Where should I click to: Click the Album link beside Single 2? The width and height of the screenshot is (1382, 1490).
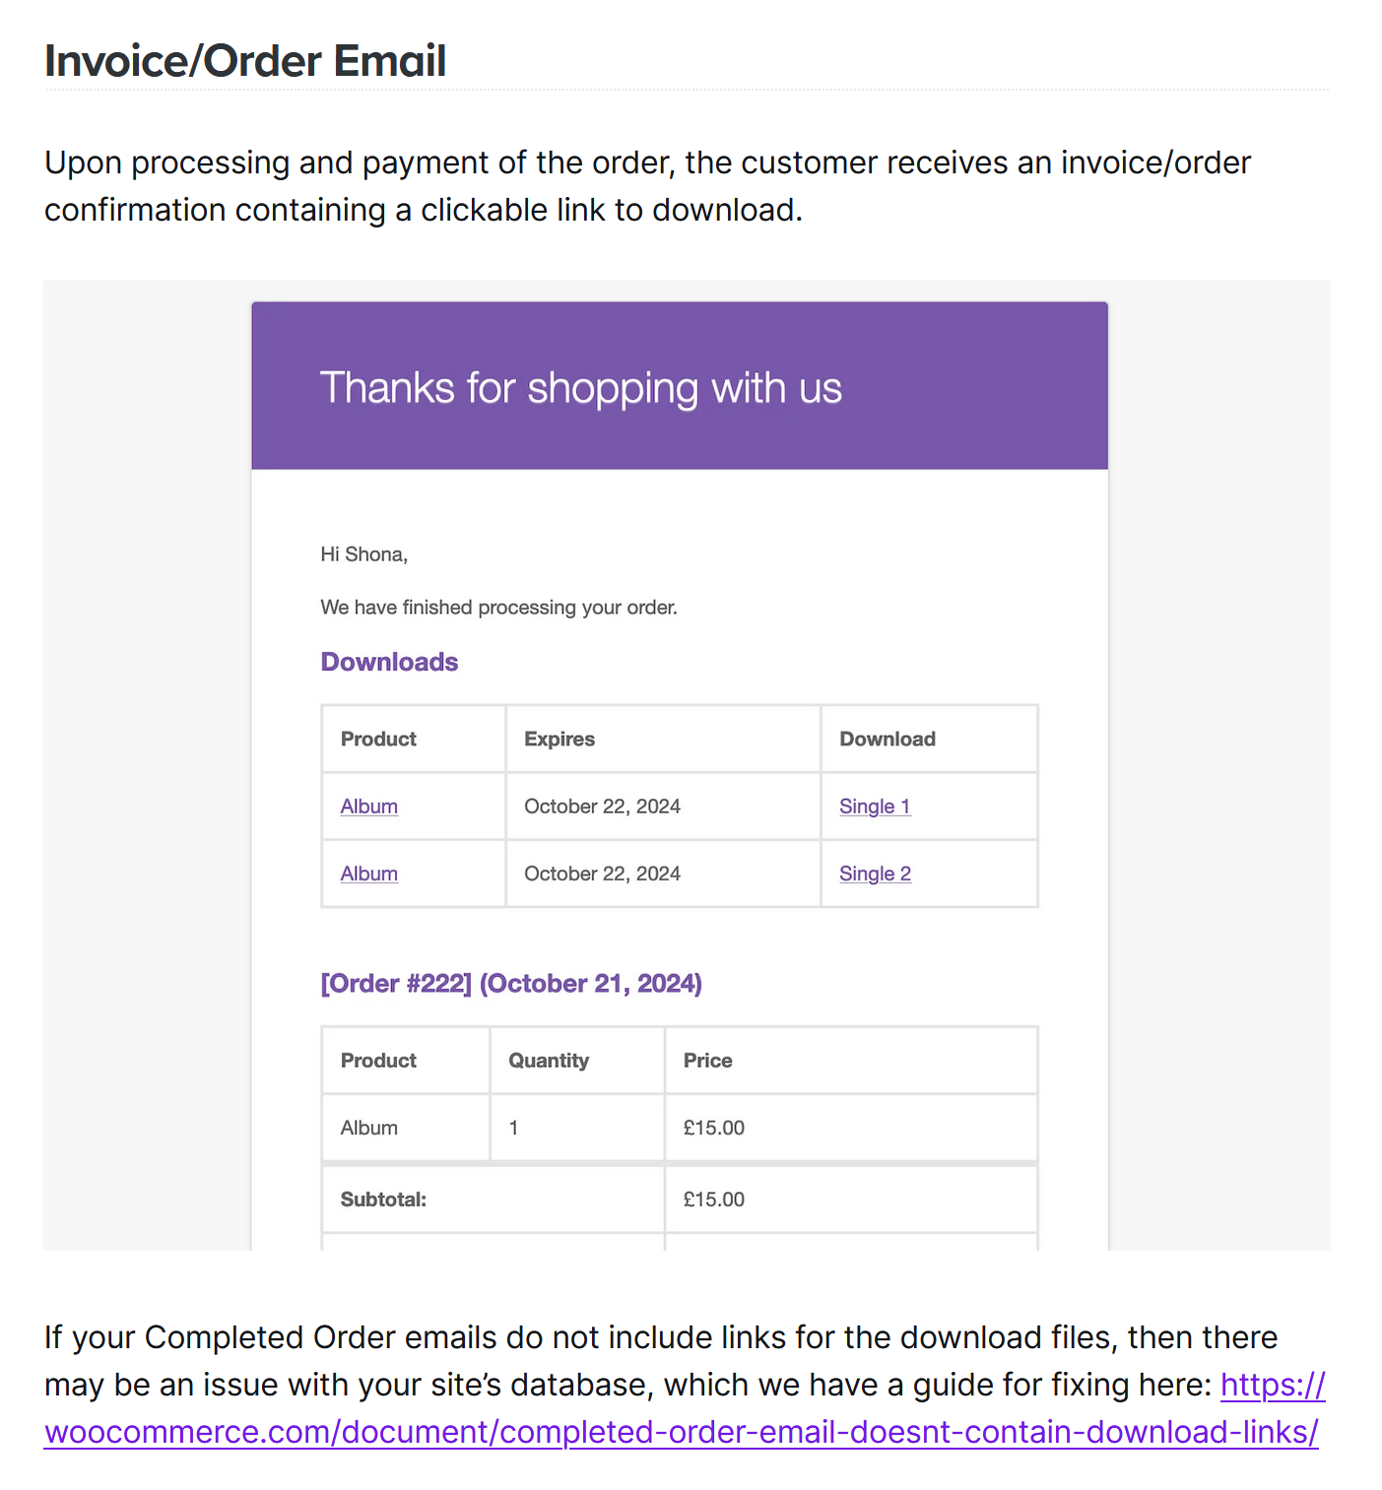[369, 874]
